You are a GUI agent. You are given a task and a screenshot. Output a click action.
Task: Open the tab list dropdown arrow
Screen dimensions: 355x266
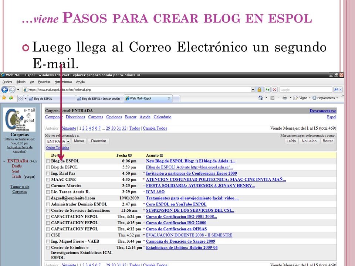point(26,98)
